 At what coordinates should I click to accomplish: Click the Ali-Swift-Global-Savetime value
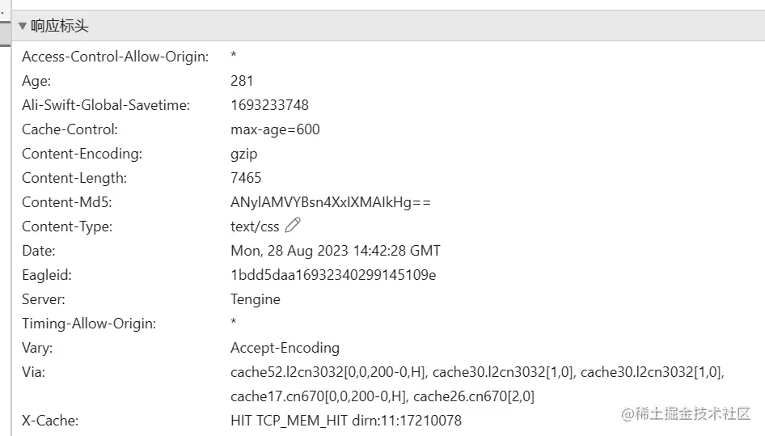point(269,105)
